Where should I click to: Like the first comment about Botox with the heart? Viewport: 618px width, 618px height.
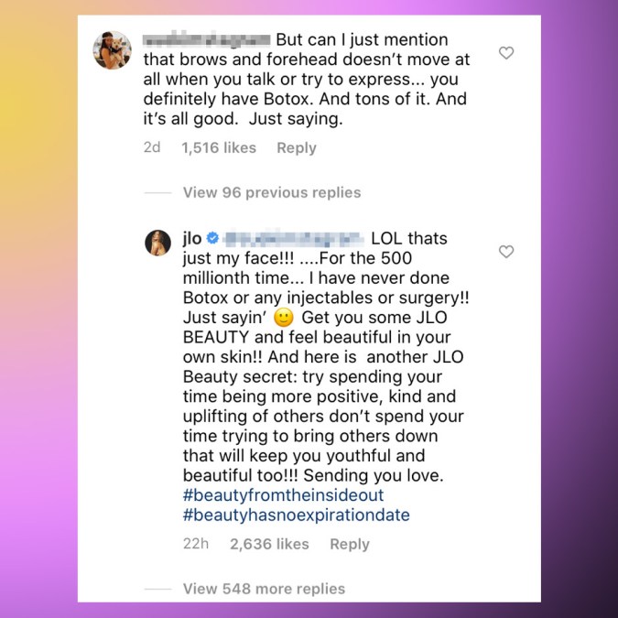[x=505, y=53]
